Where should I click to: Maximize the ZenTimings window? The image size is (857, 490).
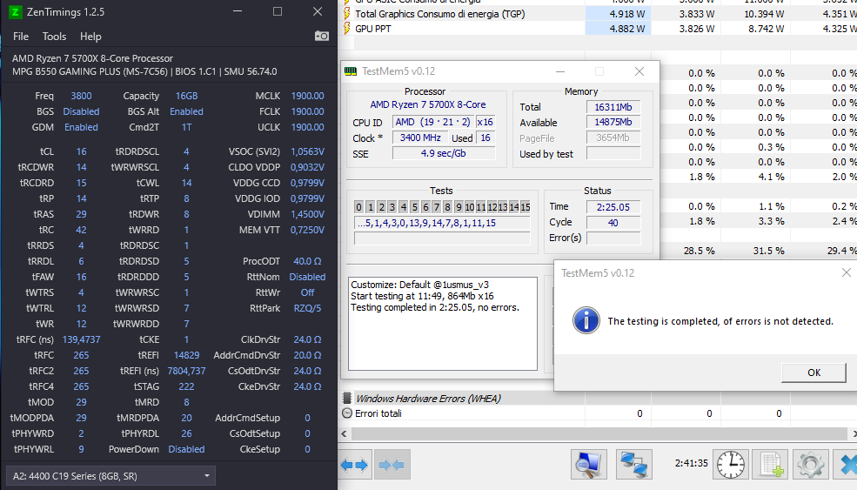[278, 11]
